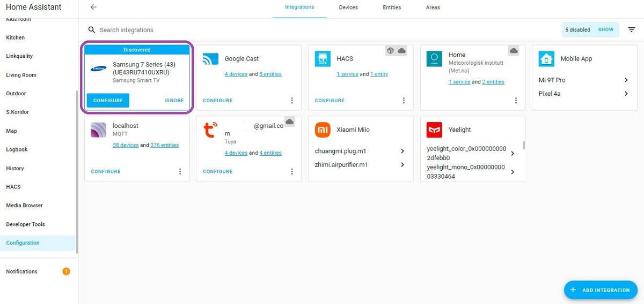Expand Pixel 4a device entry
The height and width of the screenshot is (304, 644).
[x=626, y=94]
